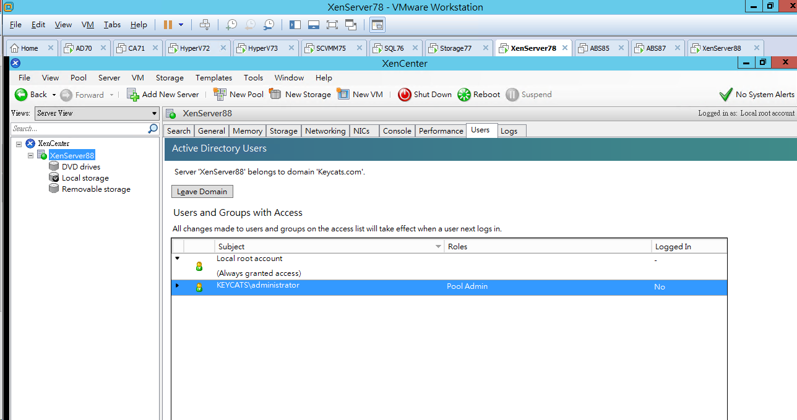
Task: Click the Suspend pause icon in XenCenter
Action: [512, 95]
